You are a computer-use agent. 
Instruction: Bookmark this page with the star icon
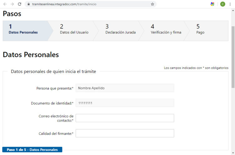click(152, 4)
